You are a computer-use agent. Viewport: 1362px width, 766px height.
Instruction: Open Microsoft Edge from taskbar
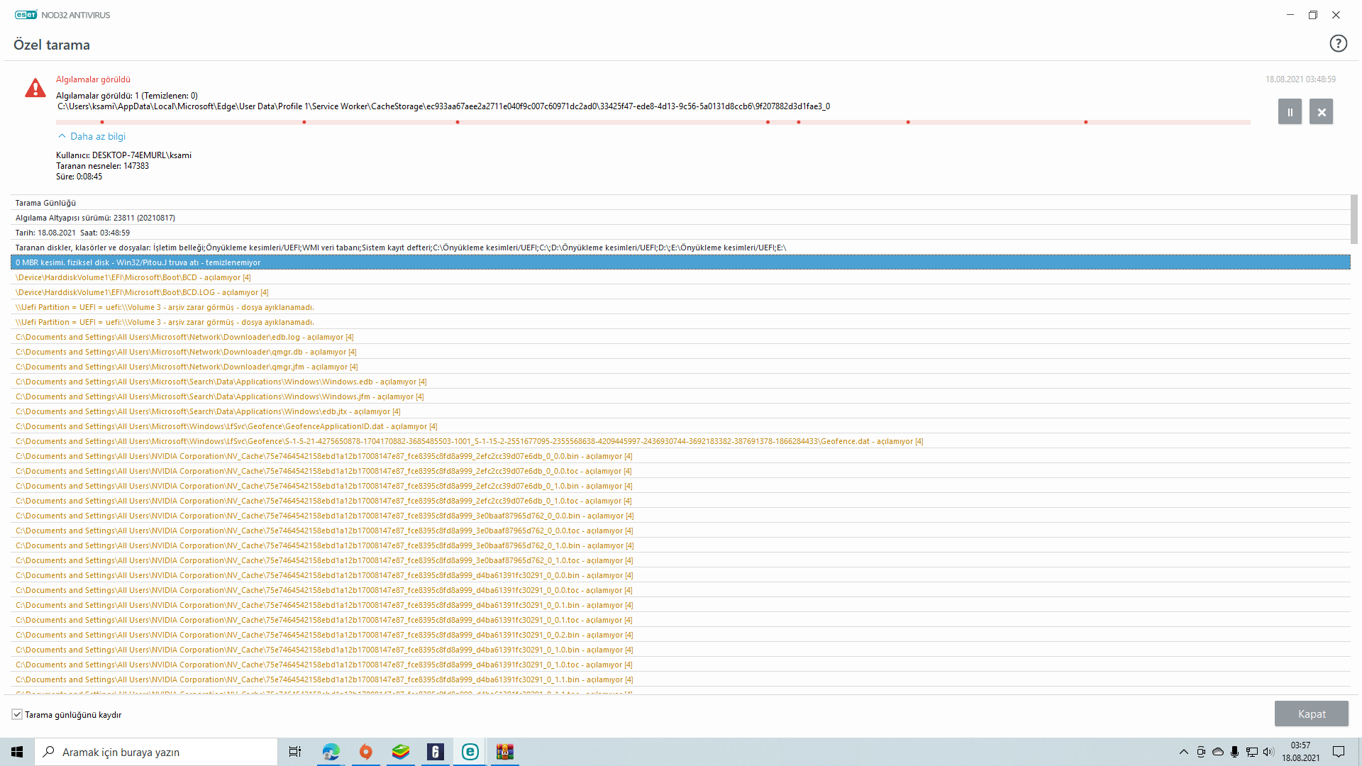tap(331, 752)
